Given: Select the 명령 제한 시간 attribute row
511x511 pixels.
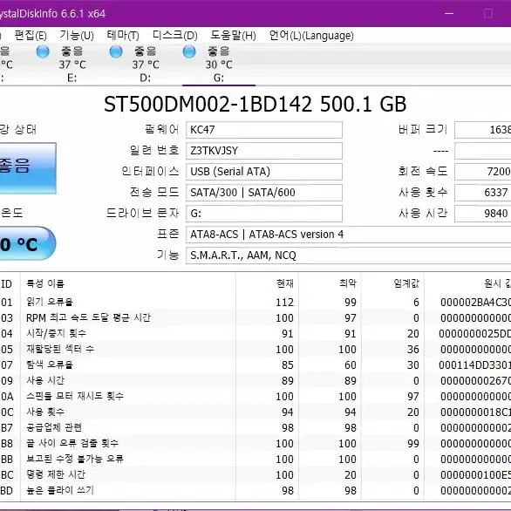Looking at the screenshot, I should coord(255,474).
